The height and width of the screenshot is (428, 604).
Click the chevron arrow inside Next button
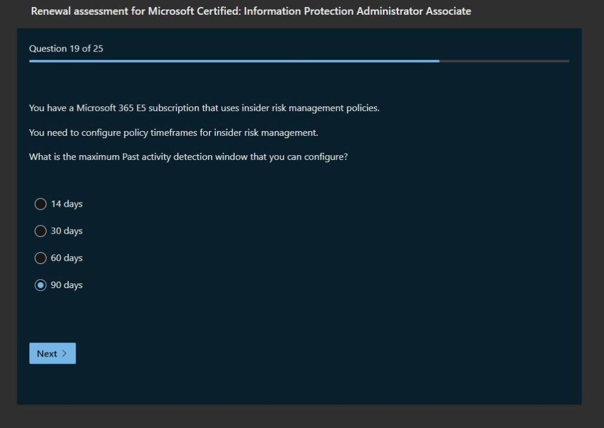click(x=64, y=354)
